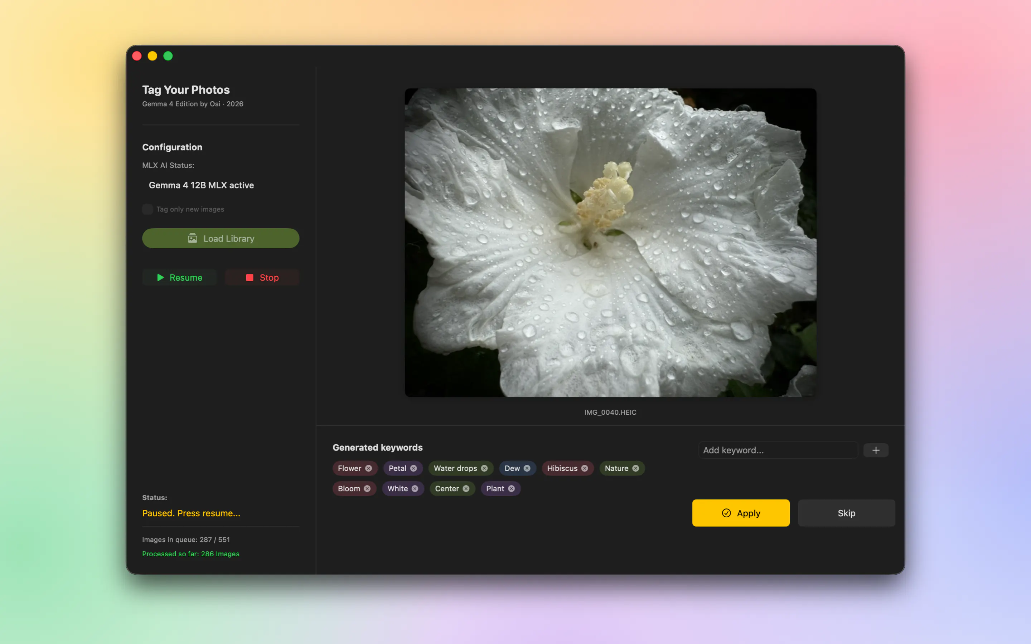This screenshot has width=1031, height=644.
Task: Remove the Bloom keyword tag
Action: pos(367,488)
